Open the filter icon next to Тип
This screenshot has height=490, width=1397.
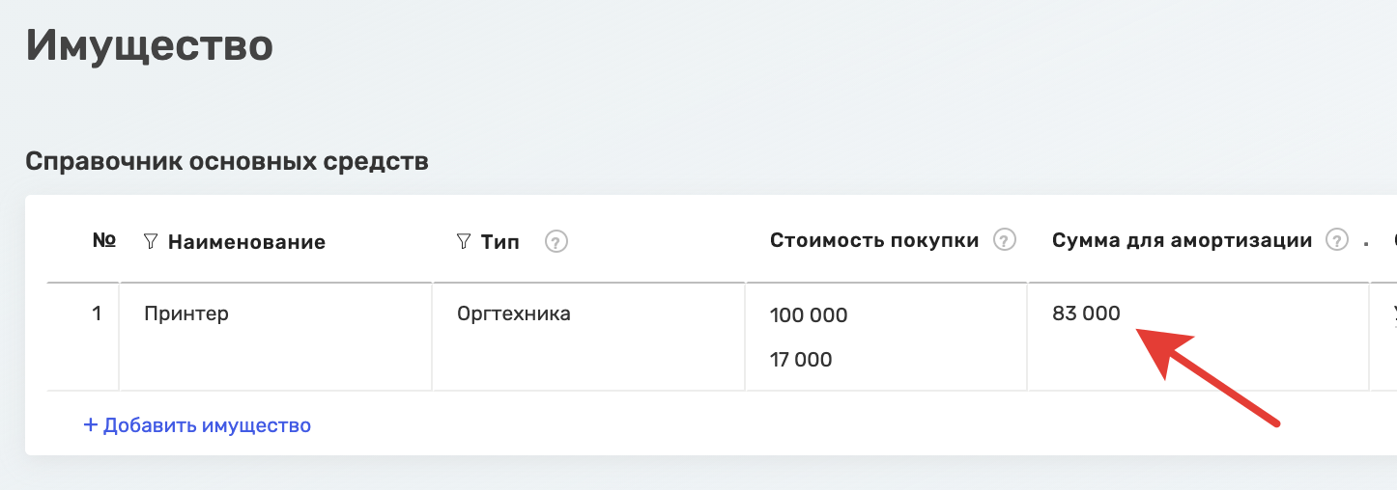pos(463,241)
